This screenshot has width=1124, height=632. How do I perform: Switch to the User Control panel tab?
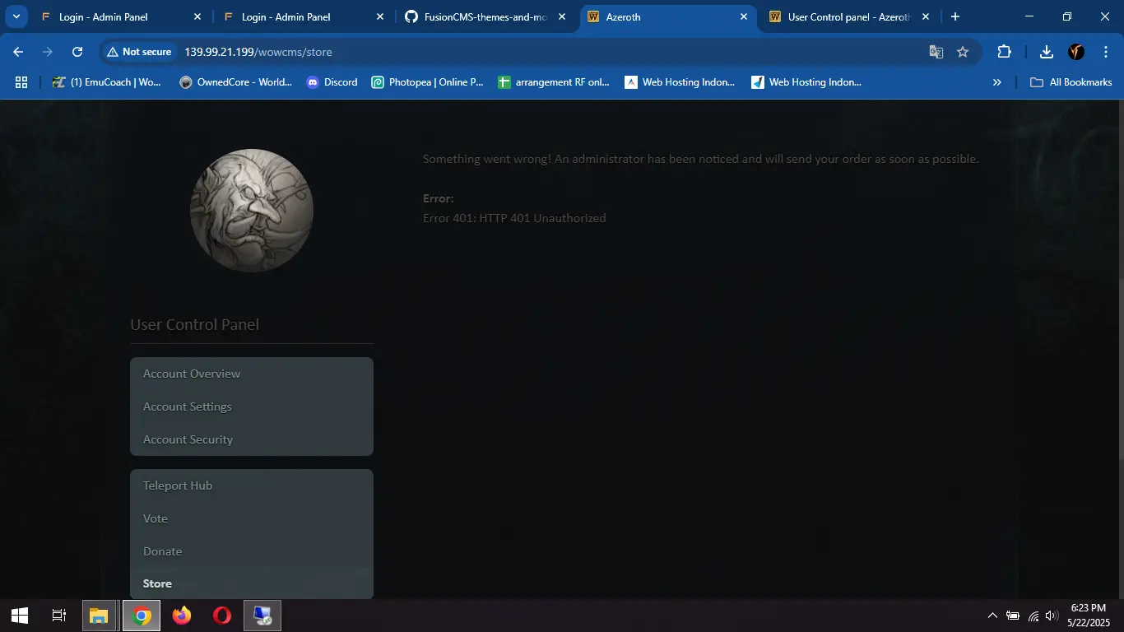pyautogui.click(x=848, y=16)
